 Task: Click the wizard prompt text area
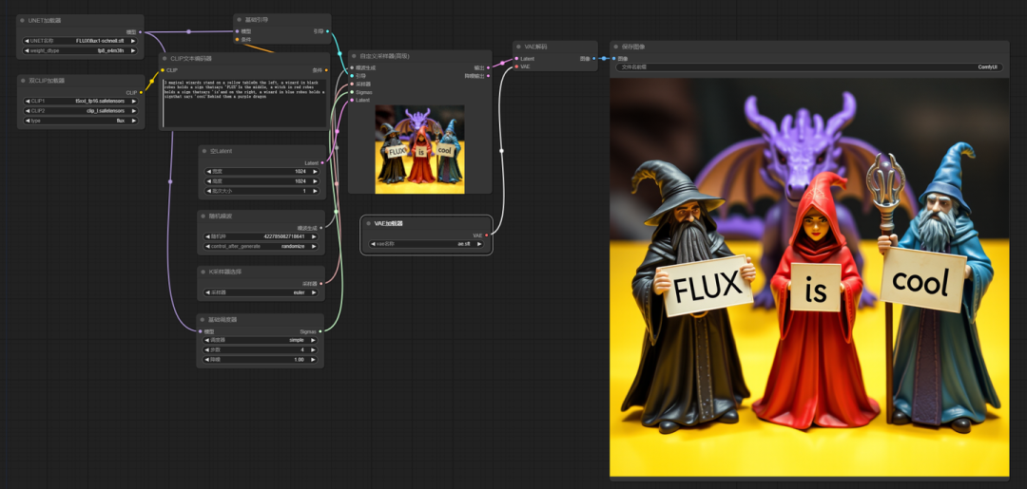[x=243, y=102]
